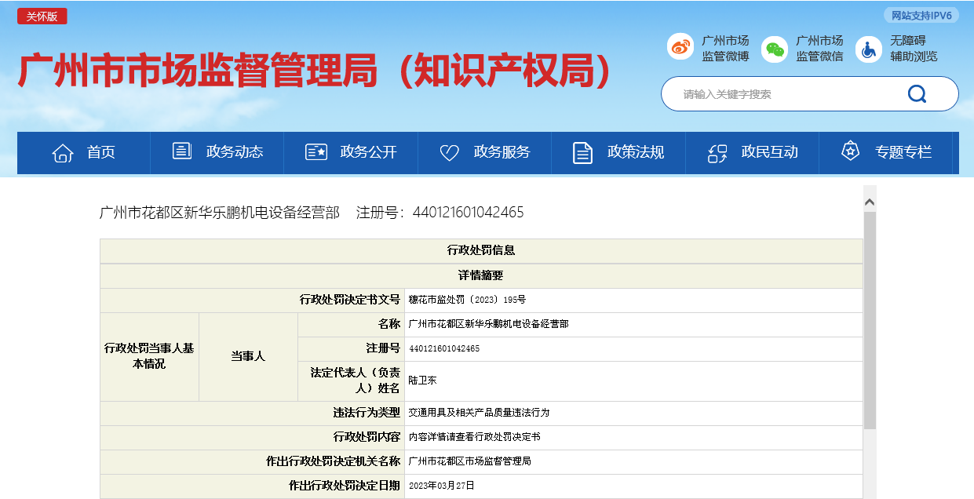Select the name 陆卫东

click(422, 381)
